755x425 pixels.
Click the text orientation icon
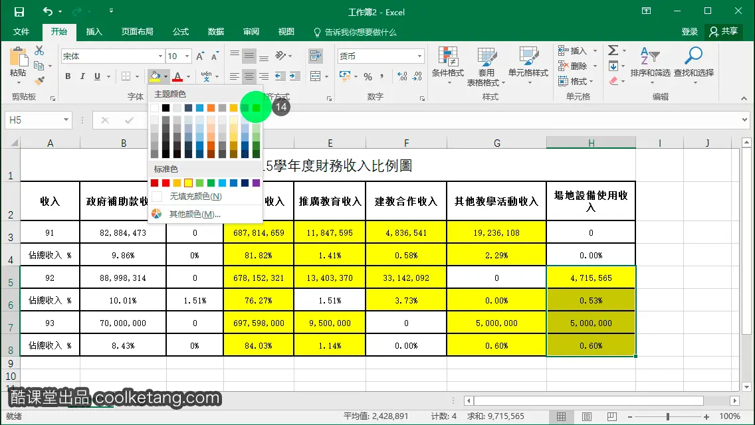coord(280,56)
